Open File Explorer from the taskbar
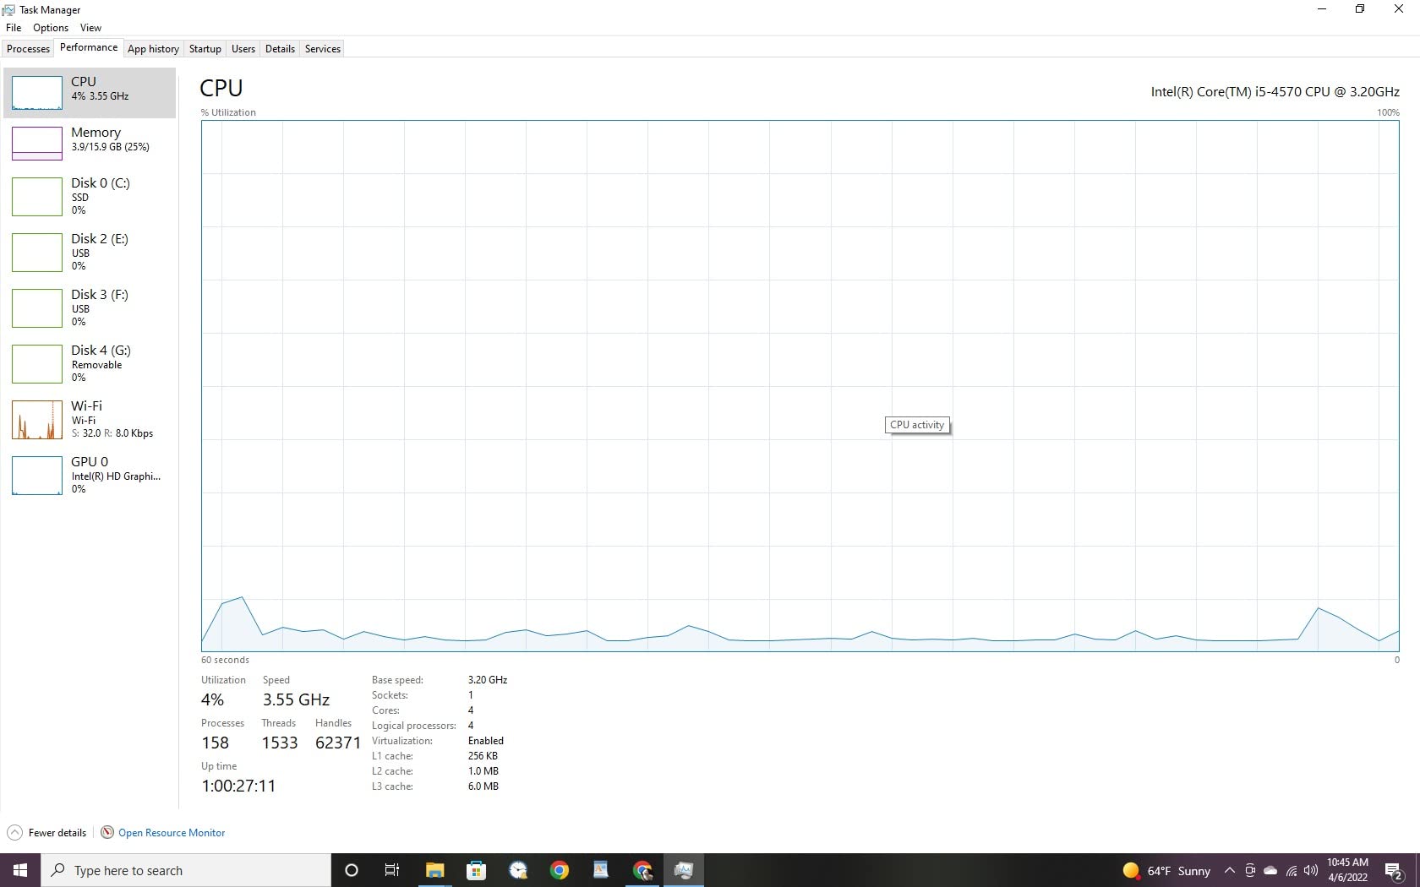The image size is (1420, 887). click(x=434, y=870)
